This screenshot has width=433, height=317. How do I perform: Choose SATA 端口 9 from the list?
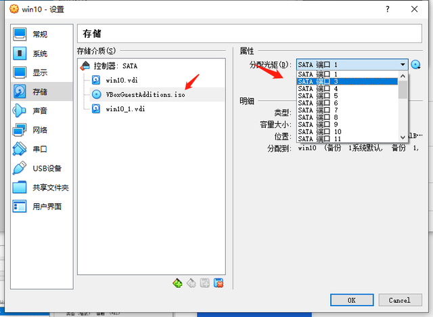click(x=347, y=125)
